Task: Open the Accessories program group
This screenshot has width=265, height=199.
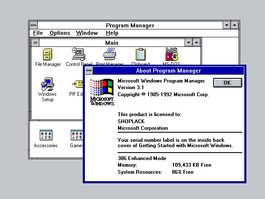Action: pyautogui.click(x=46, y=135)
